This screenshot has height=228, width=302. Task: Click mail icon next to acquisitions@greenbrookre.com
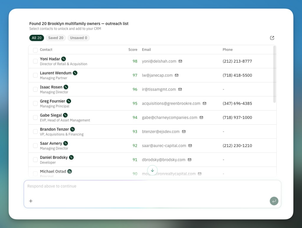tap(205, 103)
